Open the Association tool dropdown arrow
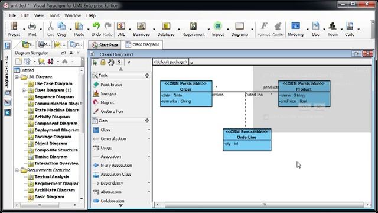 coord(149,156)
